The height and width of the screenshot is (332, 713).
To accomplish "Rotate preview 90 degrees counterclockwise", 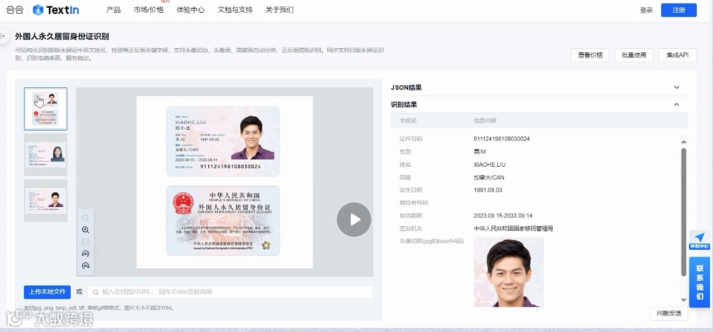I will click(x=86, y=254).
